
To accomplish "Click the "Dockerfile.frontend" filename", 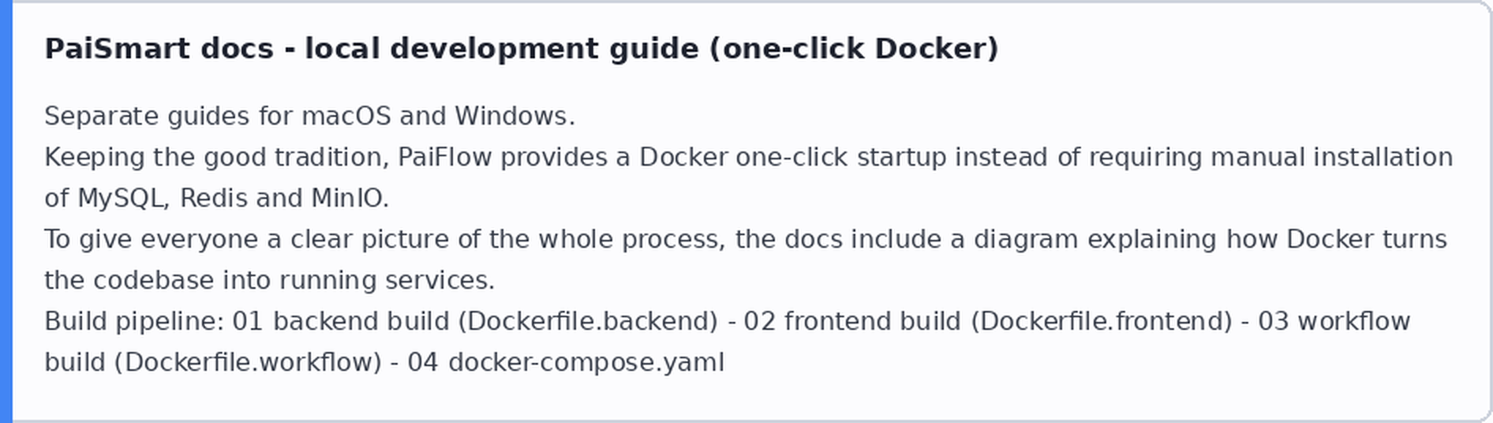I will [x=1101, y=321].
